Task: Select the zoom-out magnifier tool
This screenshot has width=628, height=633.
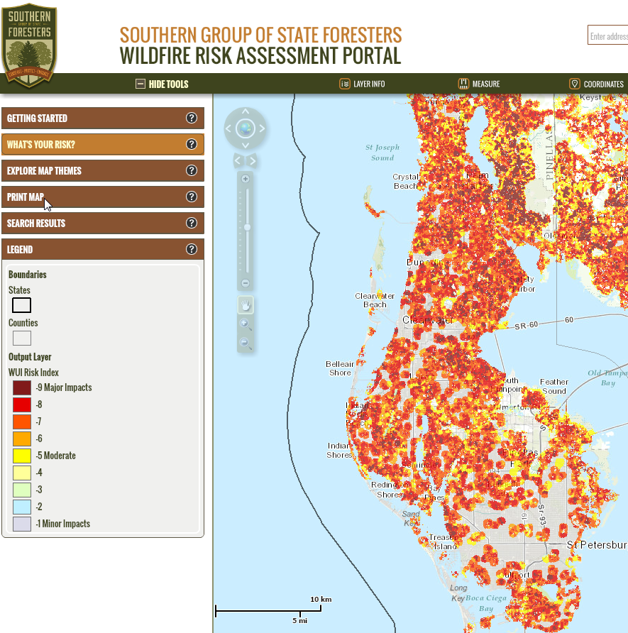Action: pos(246,343)
